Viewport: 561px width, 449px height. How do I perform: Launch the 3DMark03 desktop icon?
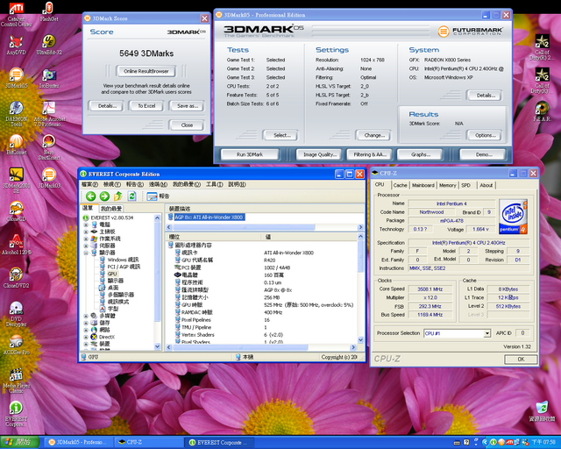(x=49, y=178)
